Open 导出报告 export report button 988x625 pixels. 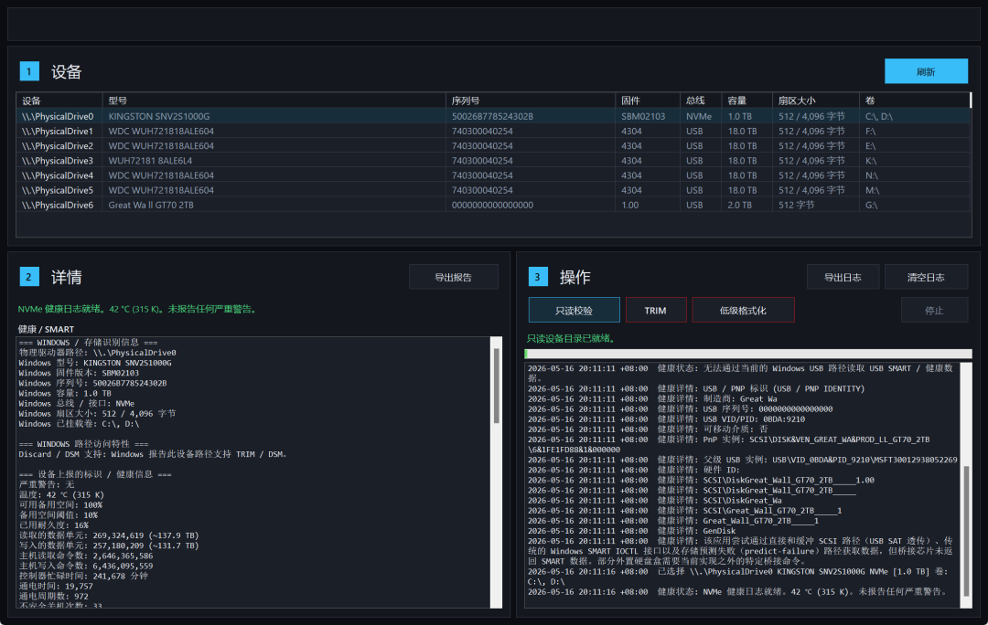tap(453, 277)
